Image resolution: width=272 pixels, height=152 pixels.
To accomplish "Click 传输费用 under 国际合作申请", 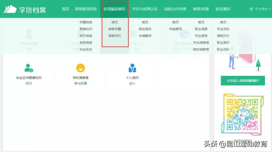I will [176, 29].
